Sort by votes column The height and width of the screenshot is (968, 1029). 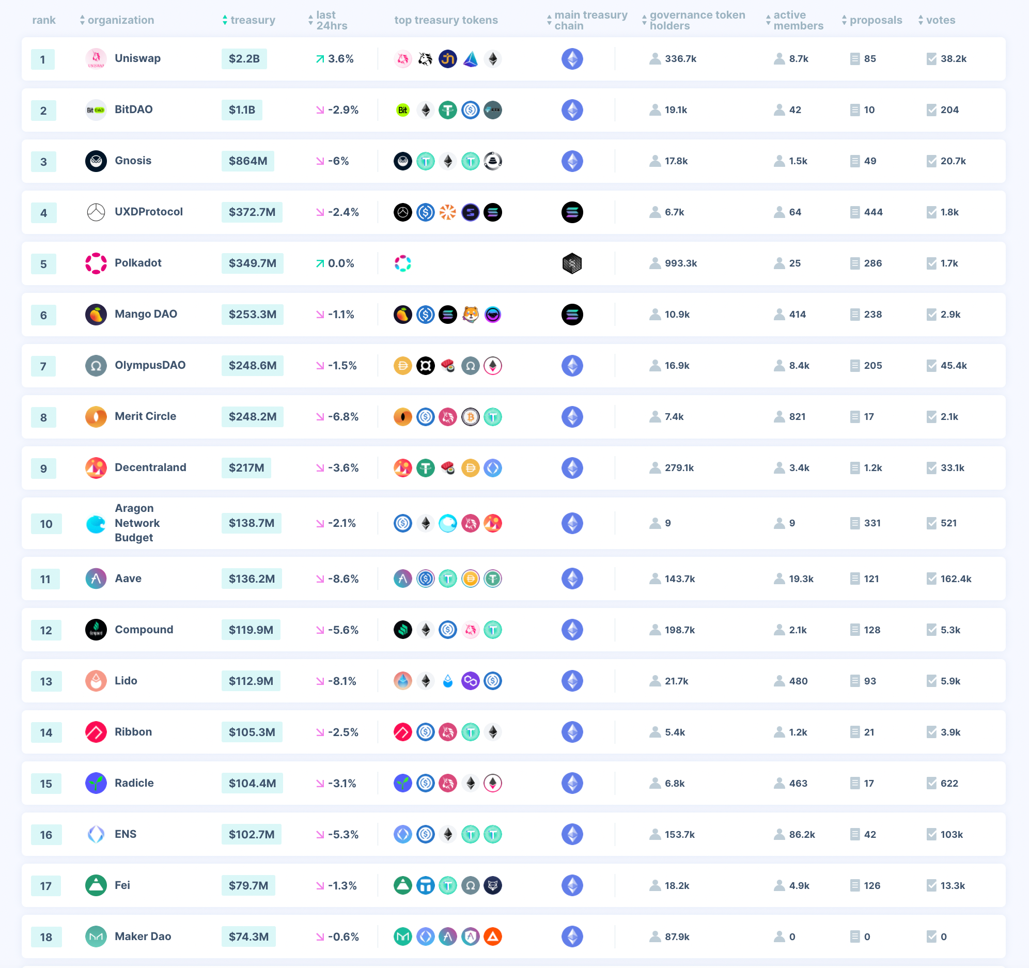point(937,20)
